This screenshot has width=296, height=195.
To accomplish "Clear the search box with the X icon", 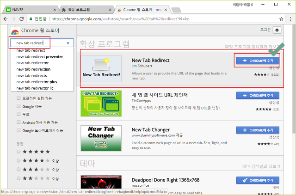I will 68,43.
